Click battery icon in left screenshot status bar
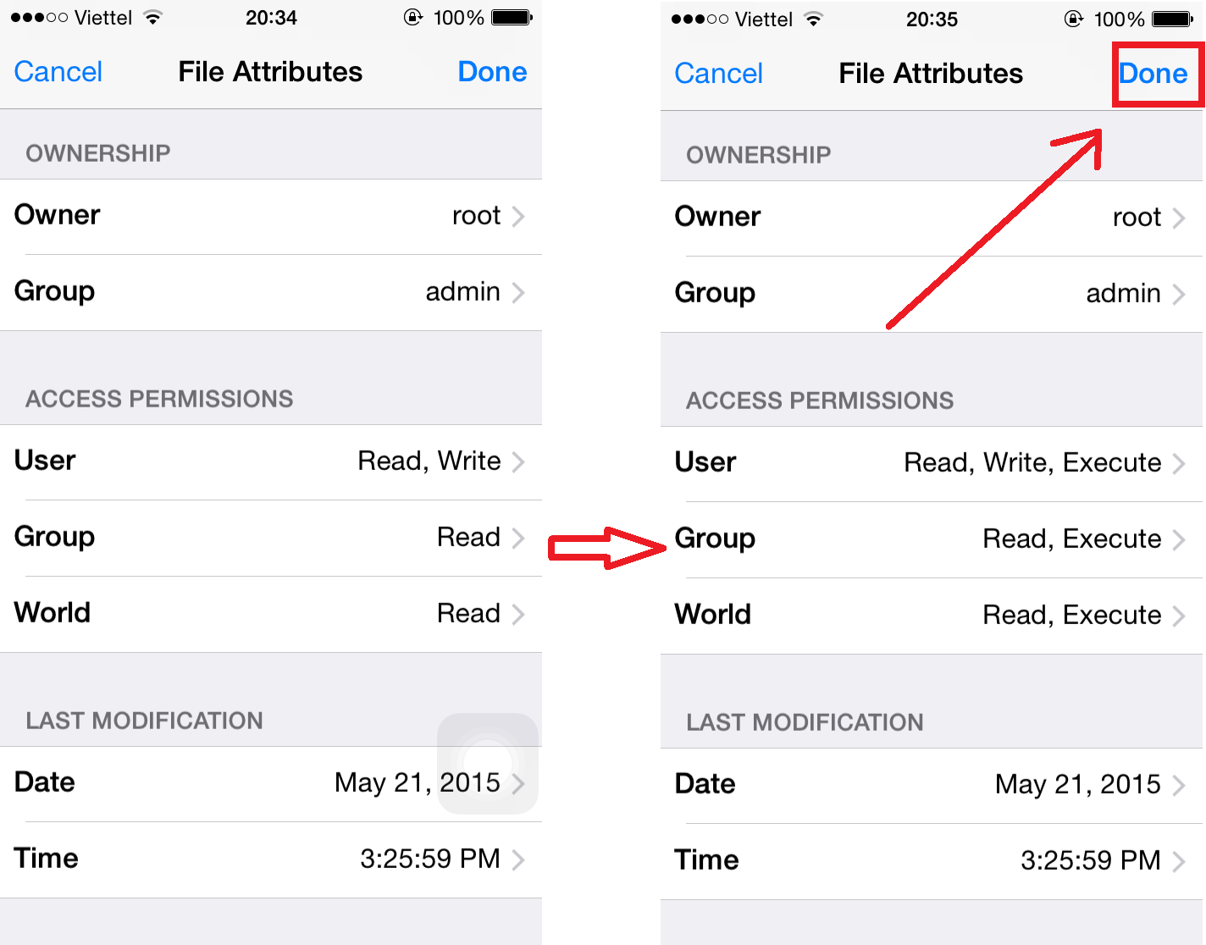1206x945 pixels. [512, 18]
